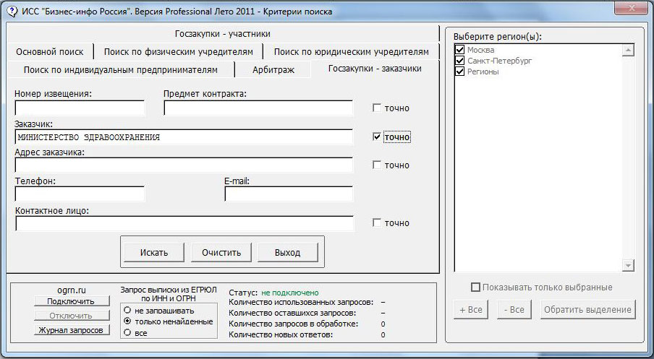Screen dimensions: 654x359
Task: Click the Выход button
Action: [287, 252]
